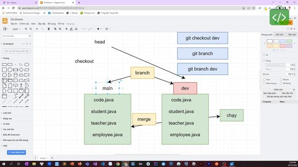Click the zoom out magnifier icon
298x167 pixels.
tap(31, 29)
